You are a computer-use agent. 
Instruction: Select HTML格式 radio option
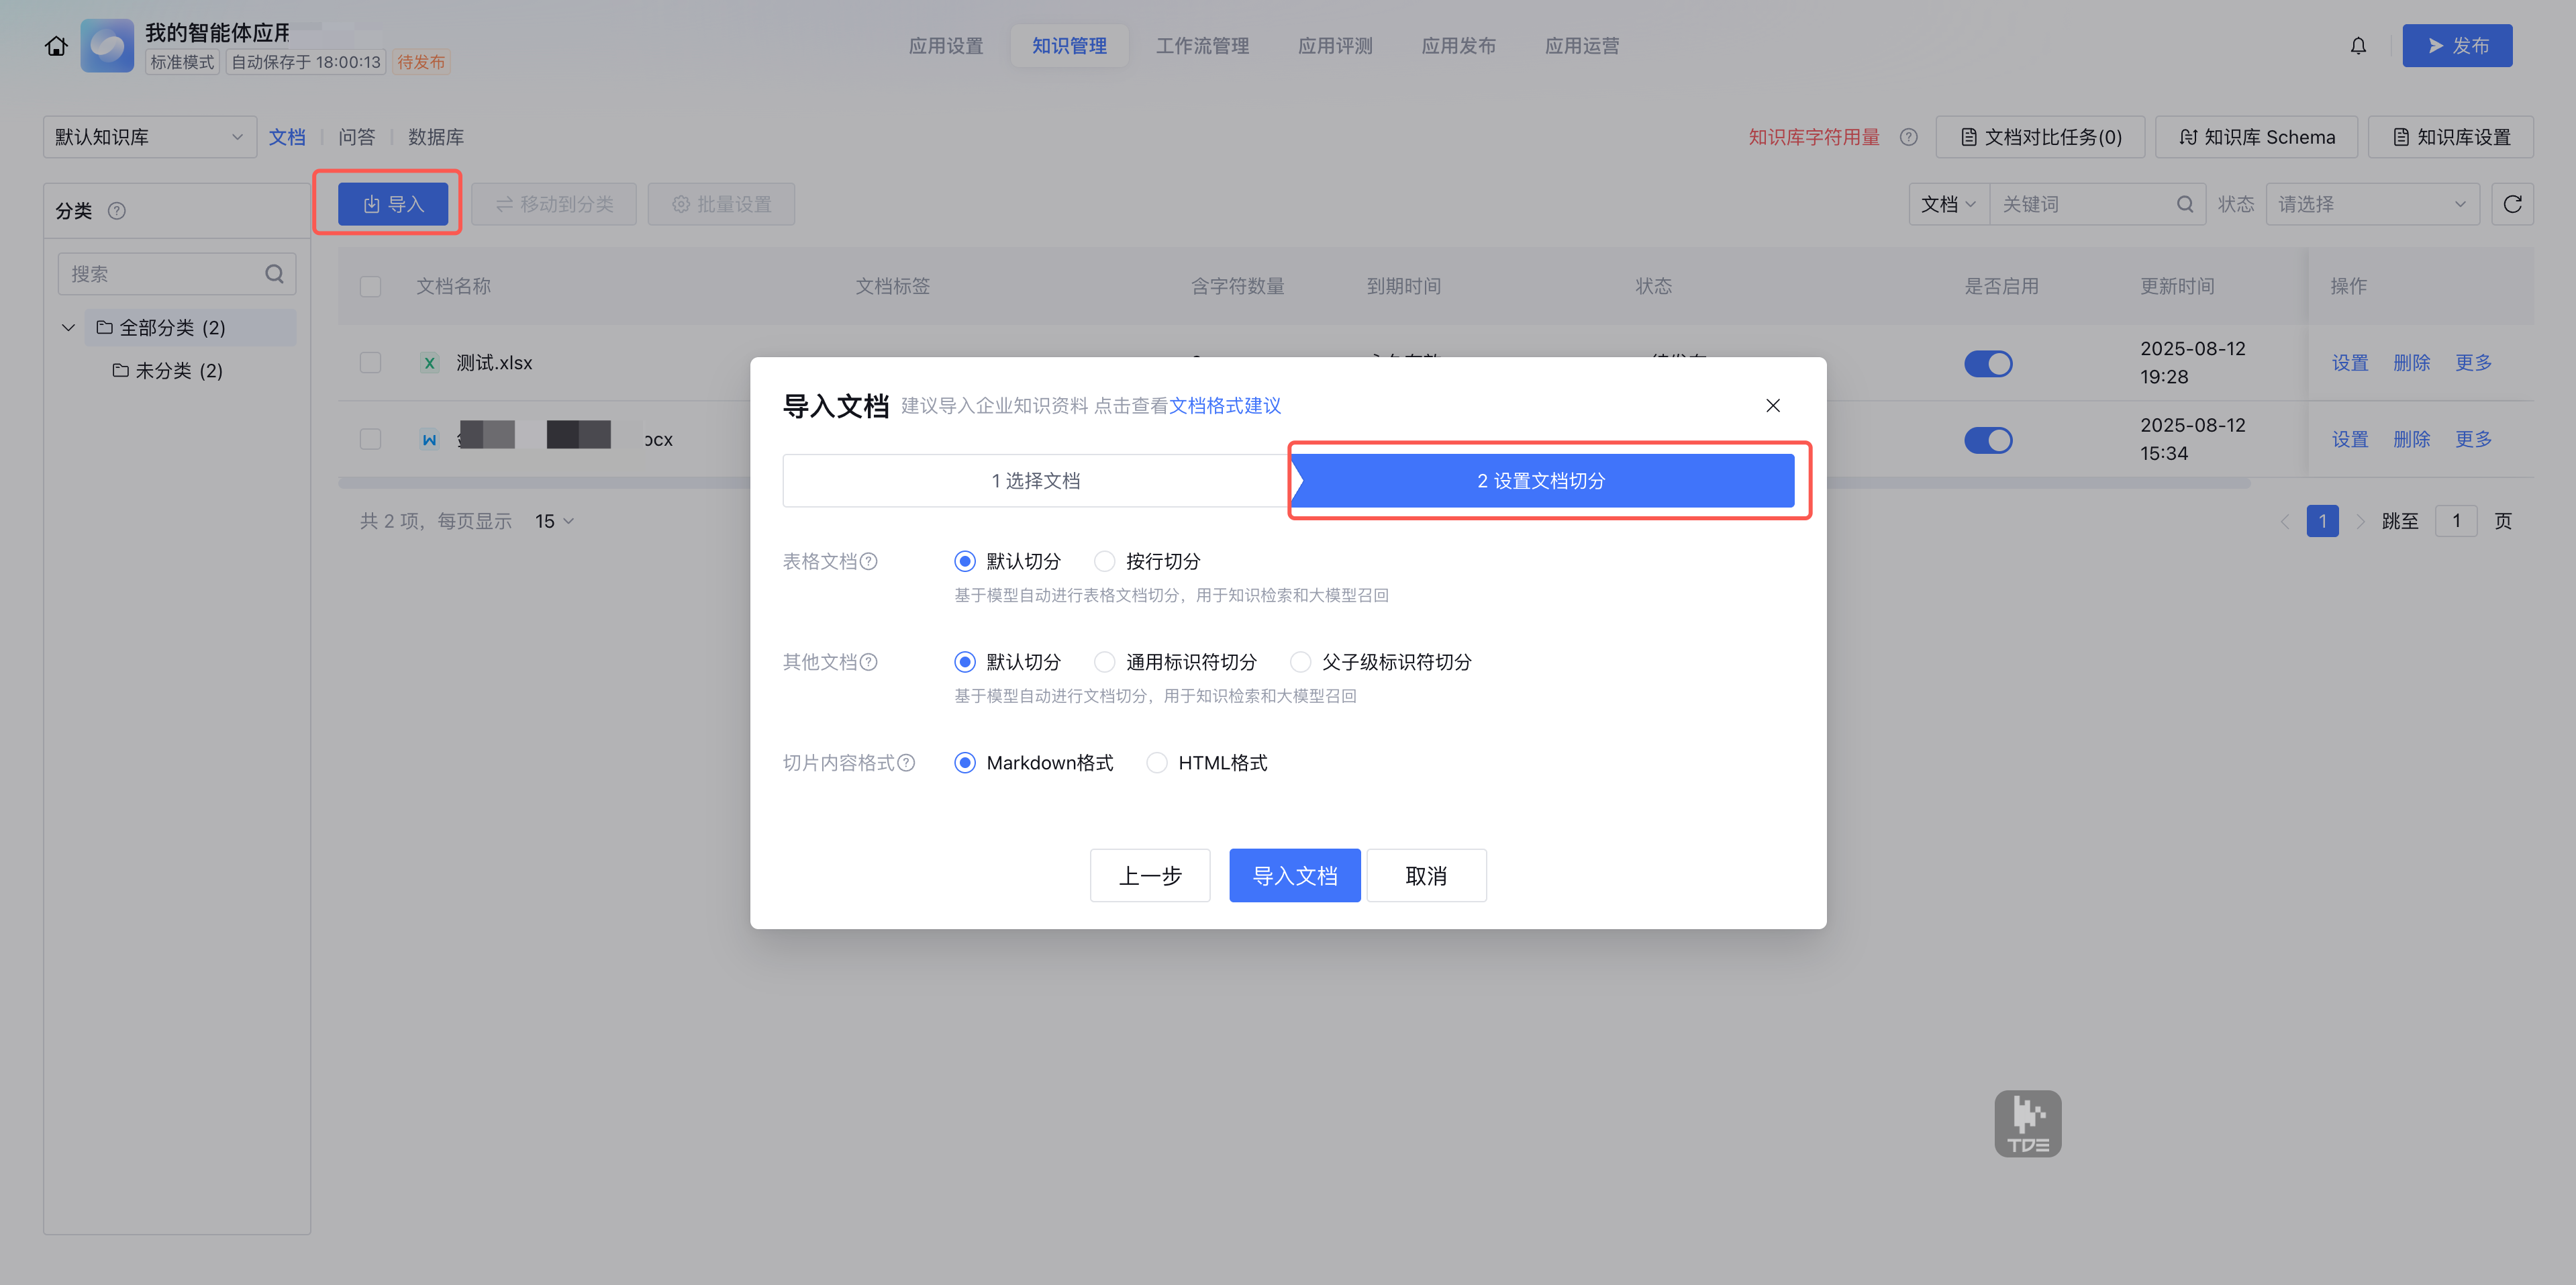point(1157,763)
